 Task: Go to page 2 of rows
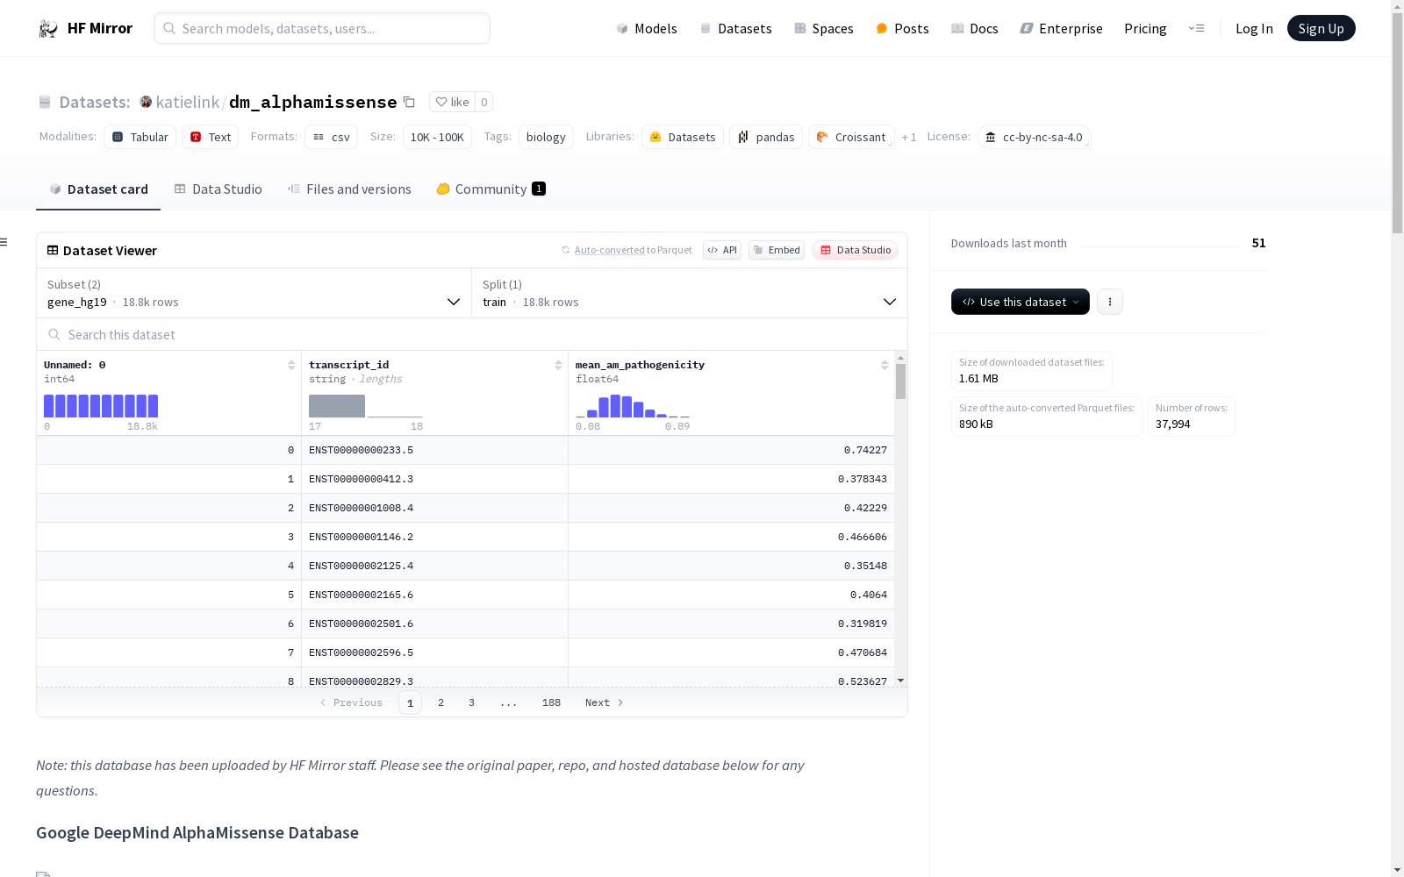click(441, 702)
